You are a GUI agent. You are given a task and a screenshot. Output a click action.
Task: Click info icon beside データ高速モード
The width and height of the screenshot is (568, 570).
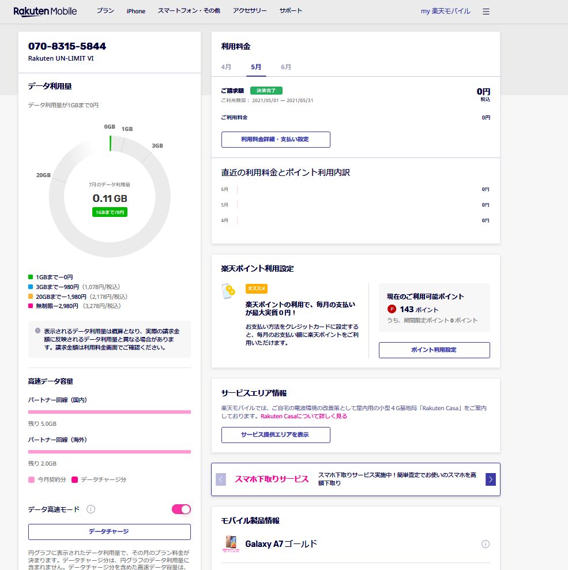pos(91,509)
